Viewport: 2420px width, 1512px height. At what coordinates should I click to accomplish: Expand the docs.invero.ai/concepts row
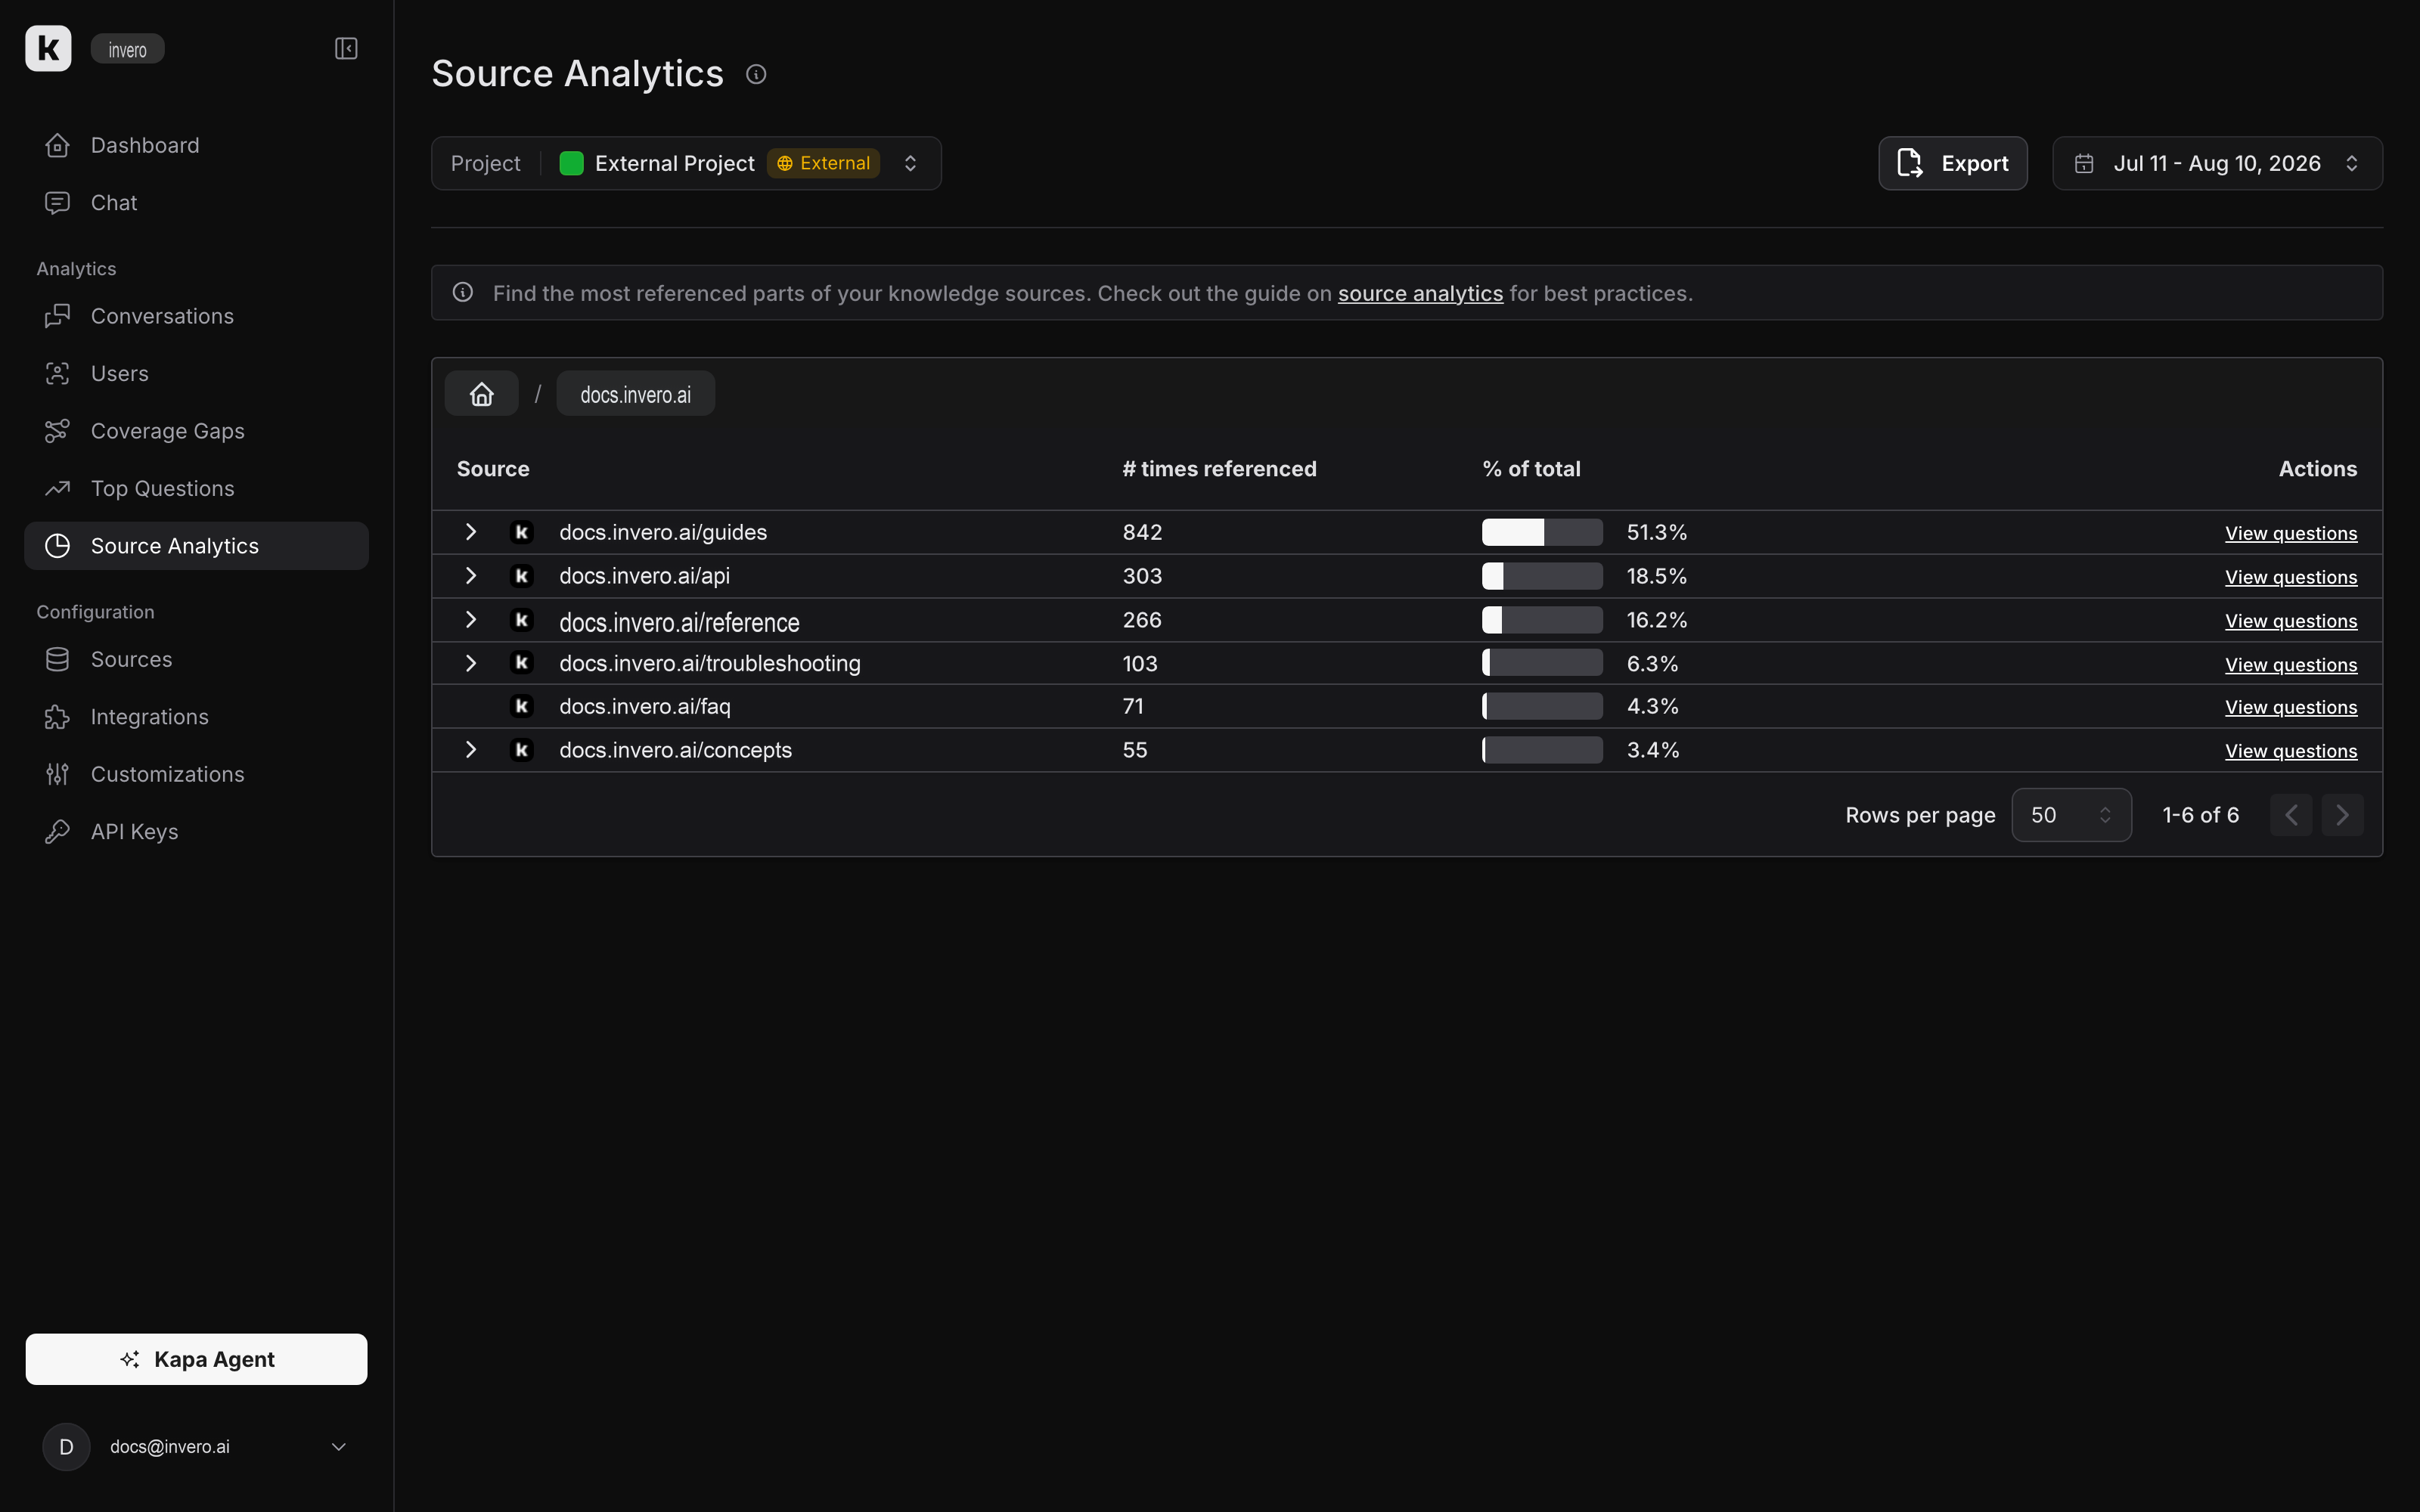(x=471, y=750)
